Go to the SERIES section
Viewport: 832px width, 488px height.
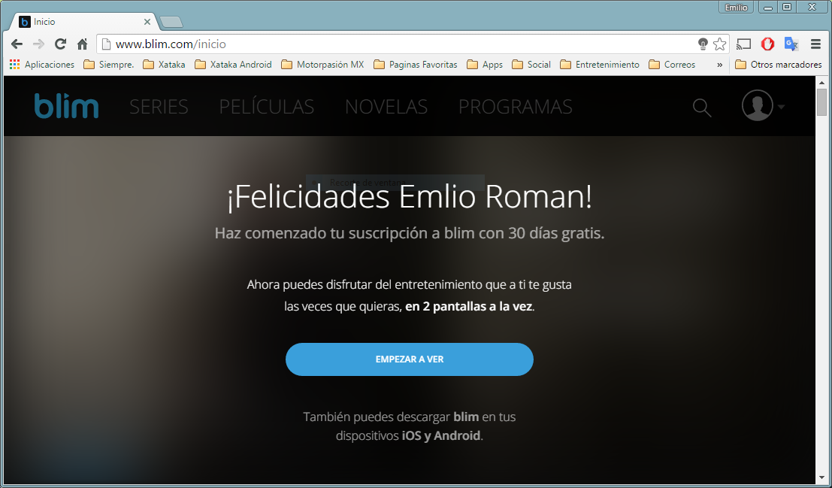(x=159, y=107)
